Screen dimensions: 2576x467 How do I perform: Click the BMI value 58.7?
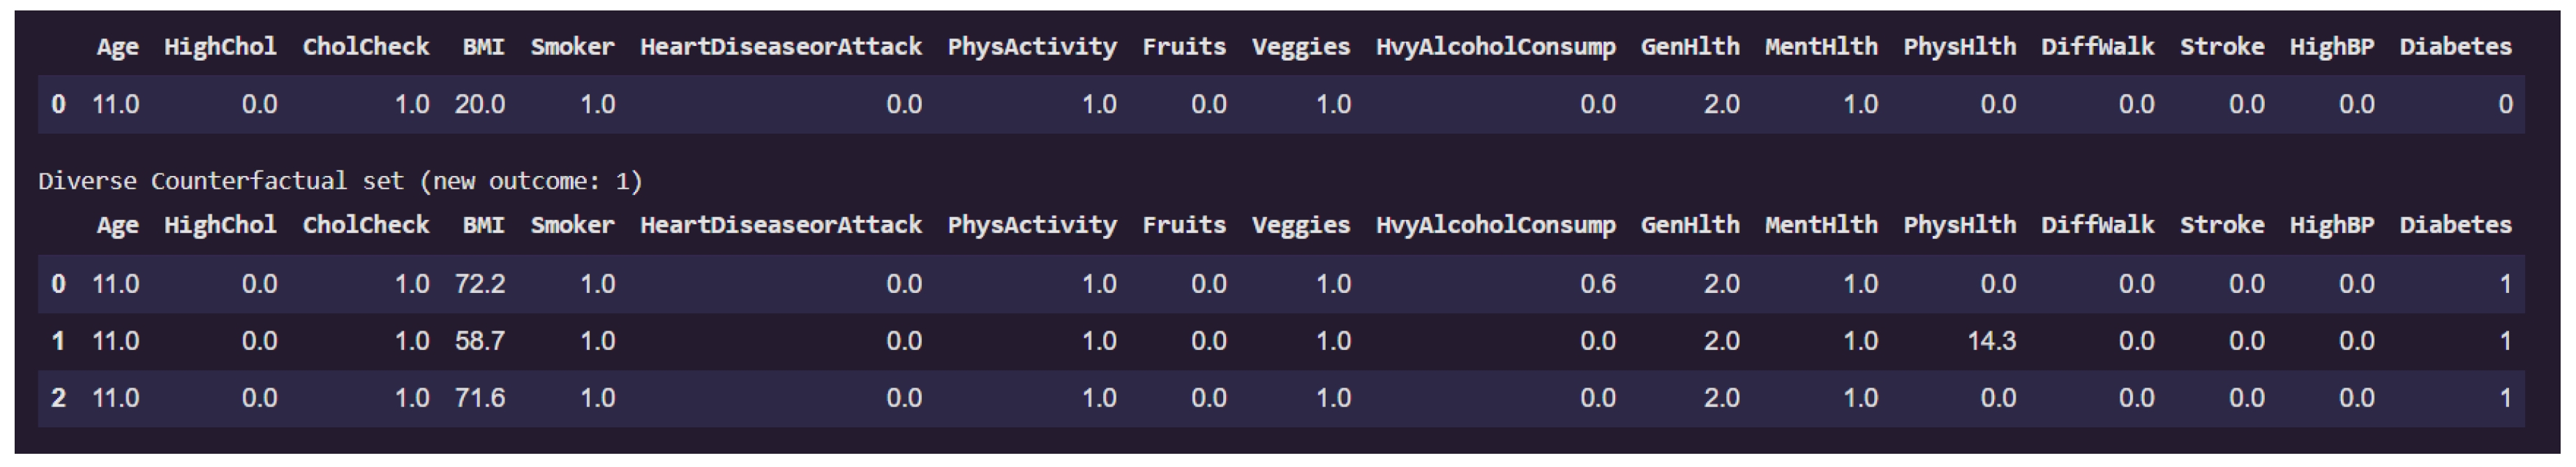pos(480,341)
